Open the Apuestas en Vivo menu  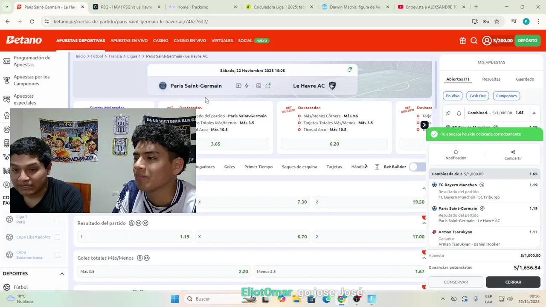point(129,41)
